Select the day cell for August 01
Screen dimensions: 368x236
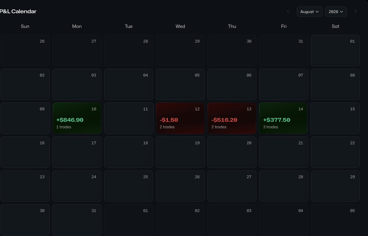tap(335, 51)
